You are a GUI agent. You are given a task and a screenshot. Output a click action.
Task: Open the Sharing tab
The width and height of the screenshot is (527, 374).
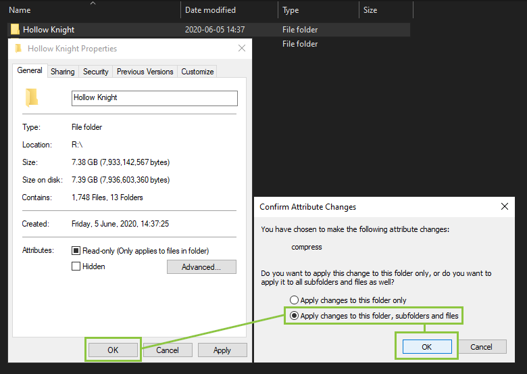pos(63,72)
